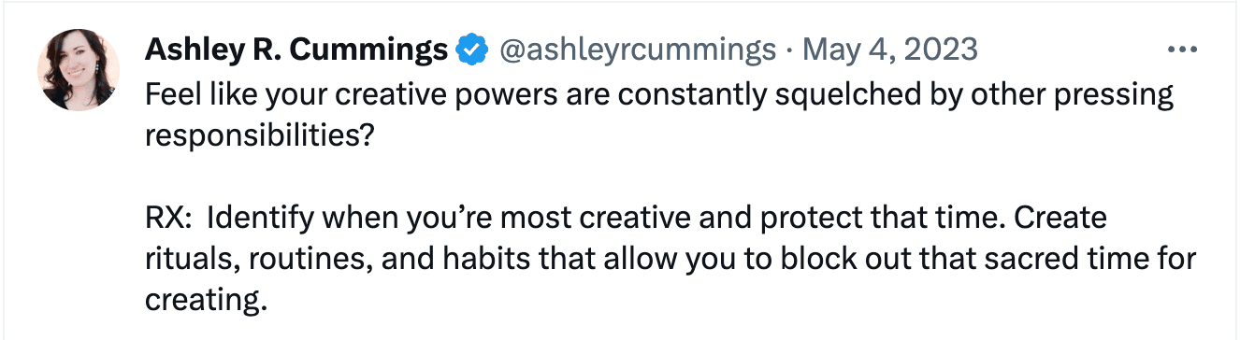Click the blue verified checkmark badge
This screenshot has width=1240, height=340.
(x=470, y=50)
